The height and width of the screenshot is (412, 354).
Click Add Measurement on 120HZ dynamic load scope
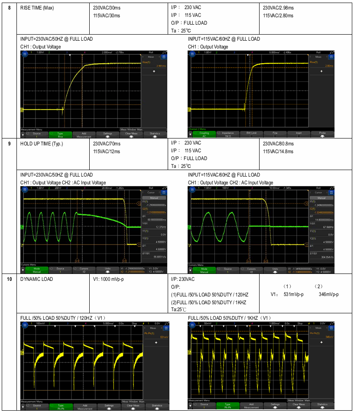pos(85,407)
